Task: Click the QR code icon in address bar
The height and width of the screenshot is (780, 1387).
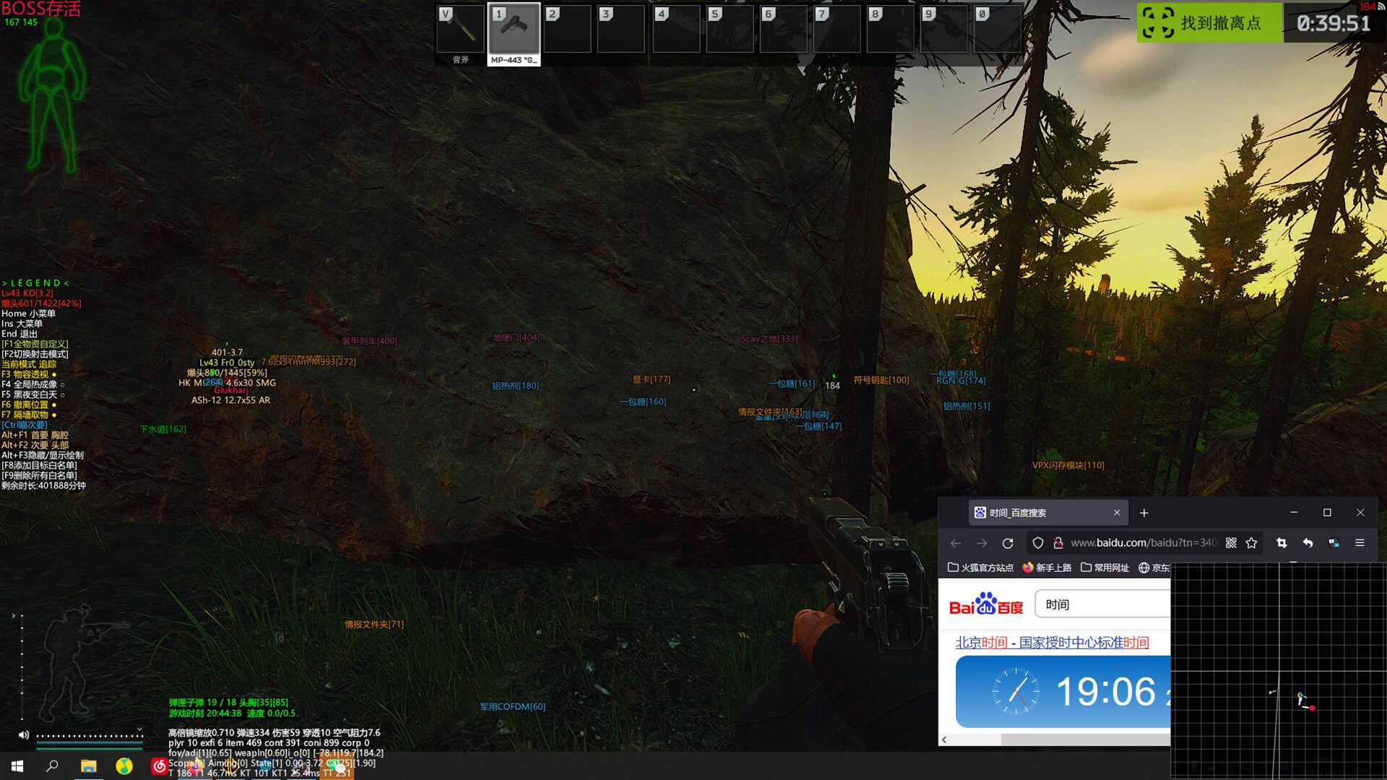Action: tap(1231, 543)
